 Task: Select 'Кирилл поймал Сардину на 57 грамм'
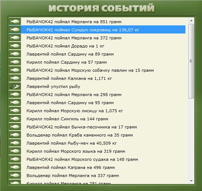67,62
